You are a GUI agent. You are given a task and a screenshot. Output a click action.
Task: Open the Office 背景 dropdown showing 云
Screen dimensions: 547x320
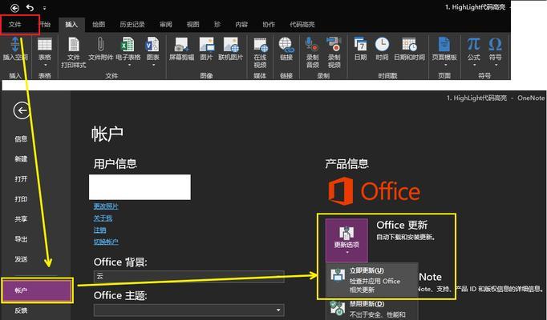[x=189, y=277]
